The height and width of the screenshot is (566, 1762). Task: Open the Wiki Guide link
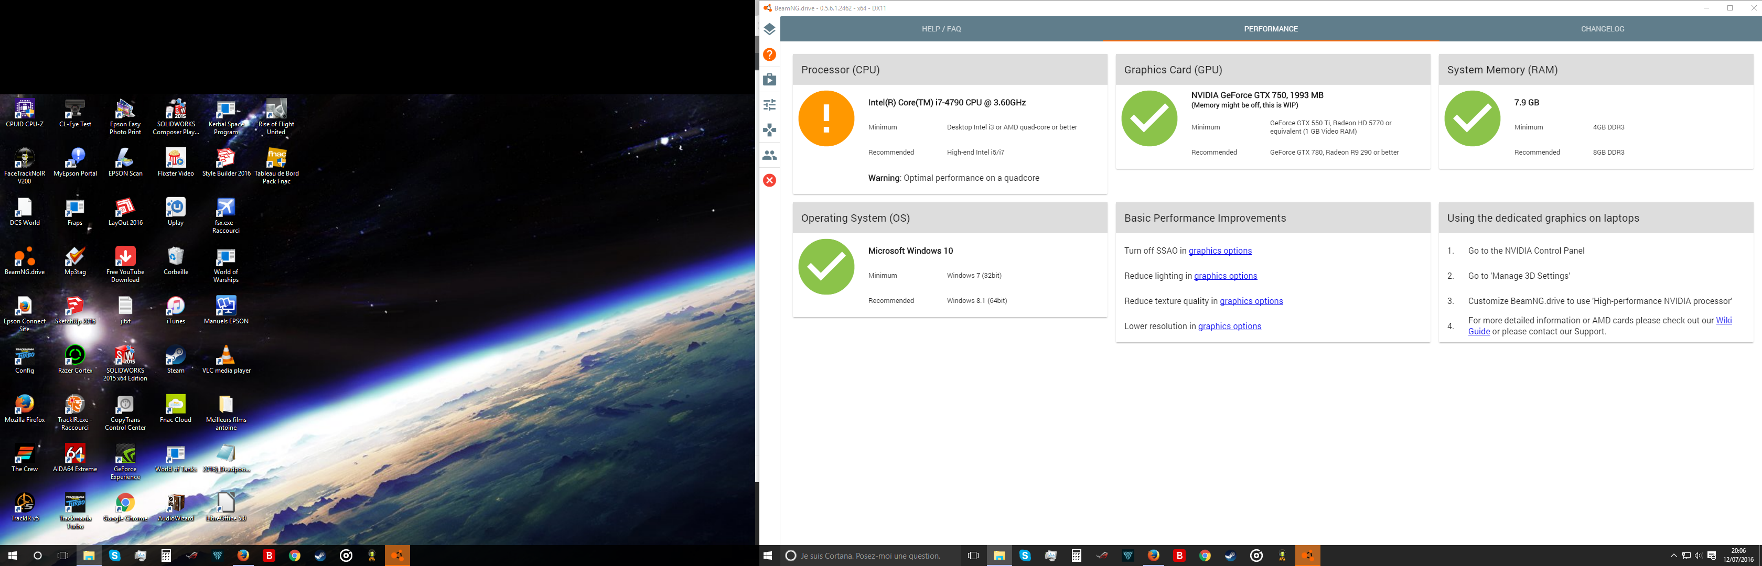tap(1724, 321)
